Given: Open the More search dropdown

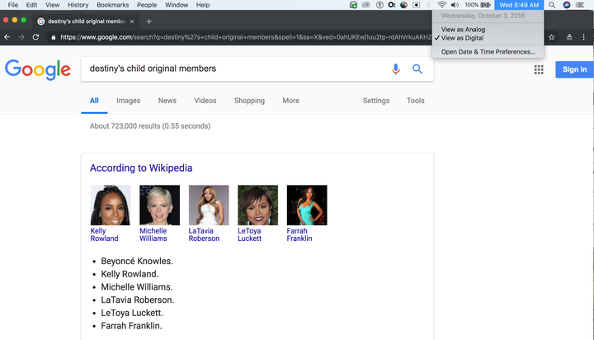Looking at the screenshot, I should click(290, 101).
